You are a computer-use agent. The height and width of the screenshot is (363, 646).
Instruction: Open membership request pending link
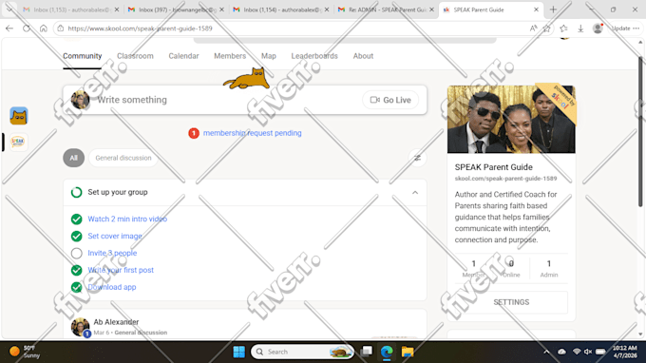point(252,133)
